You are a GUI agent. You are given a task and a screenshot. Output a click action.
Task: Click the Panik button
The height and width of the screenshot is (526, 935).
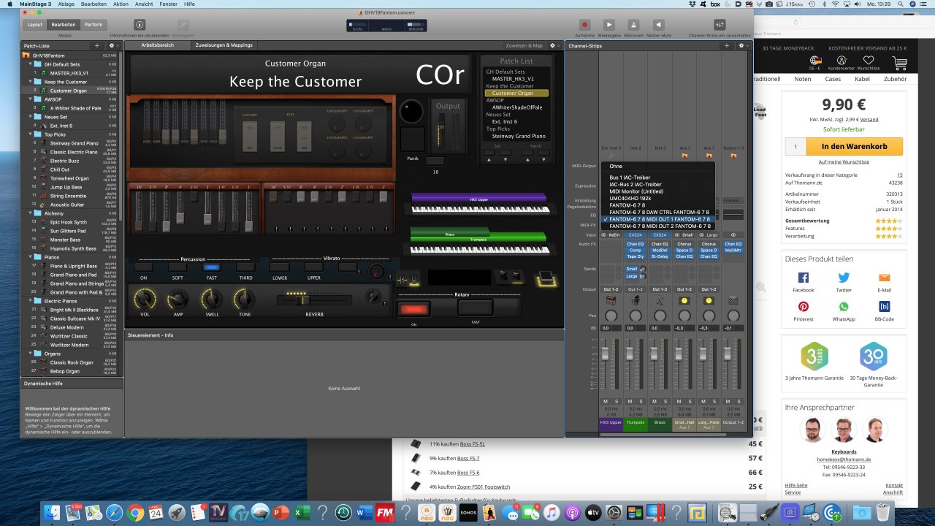(x=413, y=138)
